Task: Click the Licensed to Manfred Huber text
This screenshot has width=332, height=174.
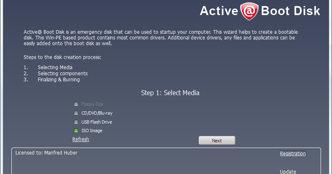Action: click(46, 152)
